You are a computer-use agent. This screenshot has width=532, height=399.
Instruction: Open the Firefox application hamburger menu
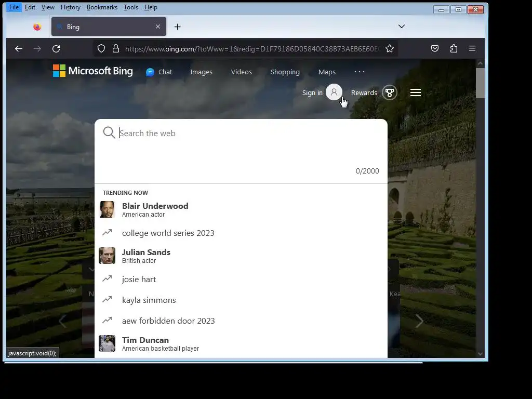coord(472,48)
